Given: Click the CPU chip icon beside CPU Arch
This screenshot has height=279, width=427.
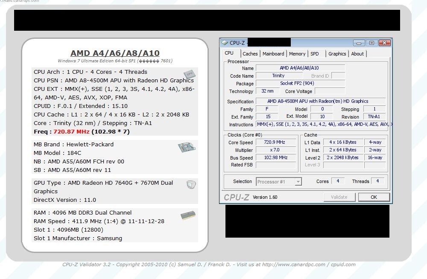Looking at the screenshot, I should point(189,75).
